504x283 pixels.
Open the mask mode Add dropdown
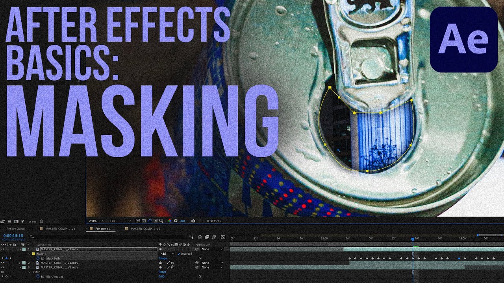click(167, 254)
